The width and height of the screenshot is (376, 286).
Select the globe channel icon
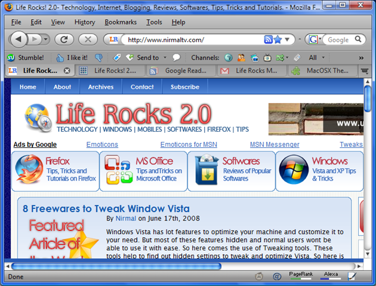228,58
